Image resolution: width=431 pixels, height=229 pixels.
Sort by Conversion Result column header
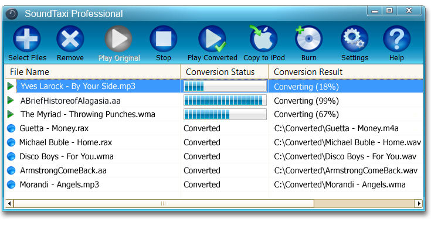tap(346, 72)
